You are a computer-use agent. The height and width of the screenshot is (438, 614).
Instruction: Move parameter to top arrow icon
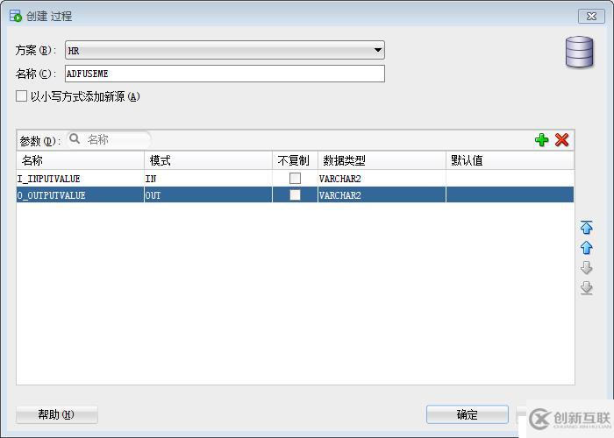[x=586, y=227]
